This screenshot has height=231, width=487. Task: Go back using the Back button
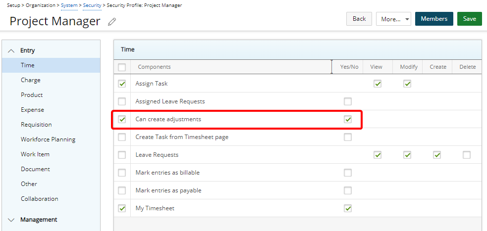pyautogui.click(x=359, y=19)
